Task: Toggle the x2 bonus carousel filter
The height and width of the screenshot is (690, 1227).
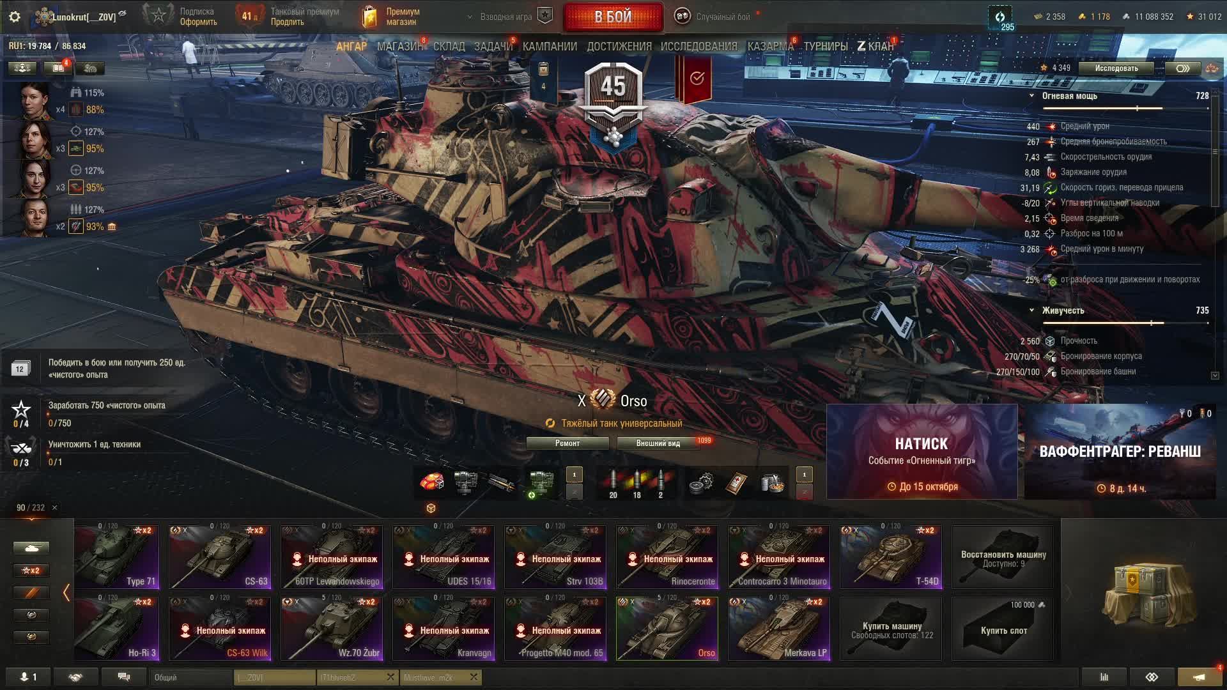Action: [31, 570]
